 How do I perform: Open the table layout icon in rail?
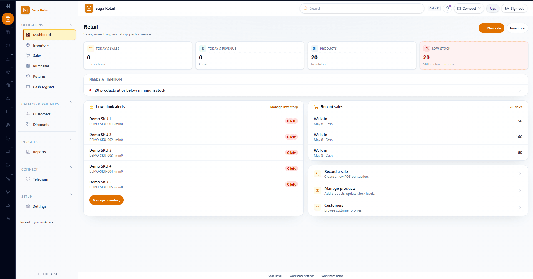(x=8, y=32)
